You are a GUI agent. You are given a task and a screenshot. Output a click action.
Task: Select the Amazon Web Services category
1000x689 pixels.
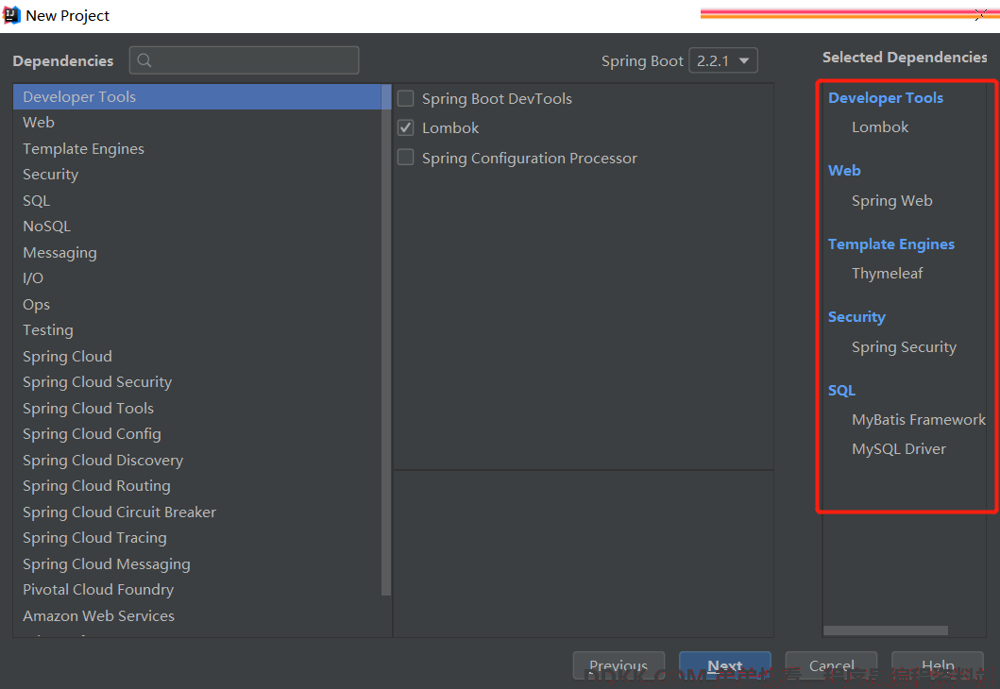(197, 615)
